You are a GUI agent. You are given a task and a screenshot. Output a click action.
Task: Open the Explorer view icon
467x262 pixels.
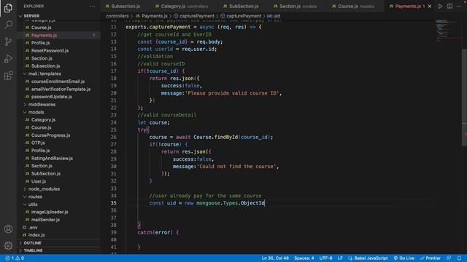point(8,8)
